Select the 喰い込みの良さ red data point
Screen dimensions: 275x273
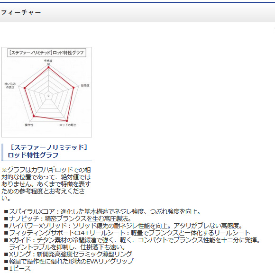click(25, 88)
